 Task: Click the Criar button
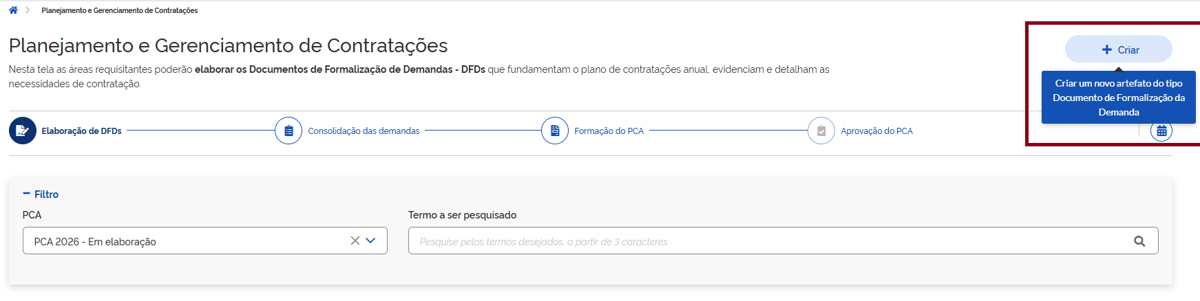click(x=1119, y=49)
